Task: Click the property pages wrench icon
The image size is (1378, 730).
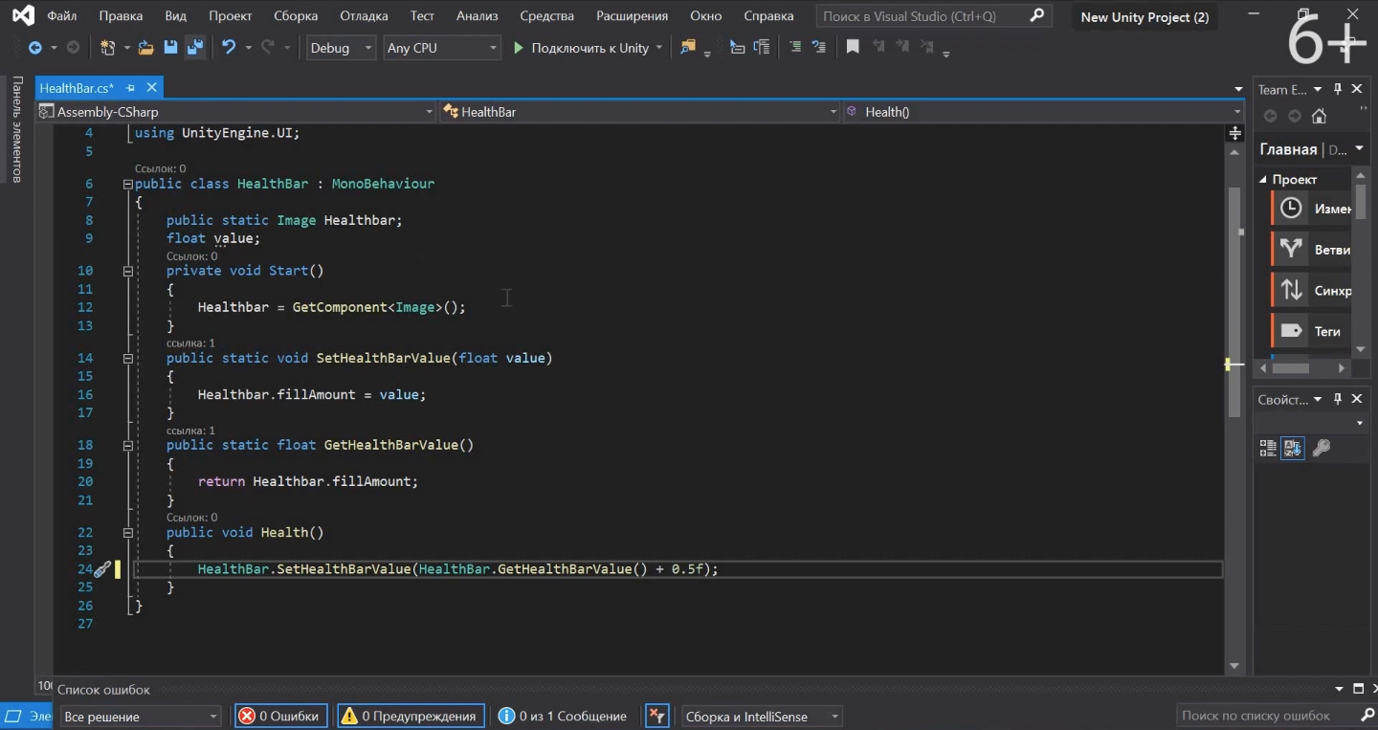Action: 1321,448
